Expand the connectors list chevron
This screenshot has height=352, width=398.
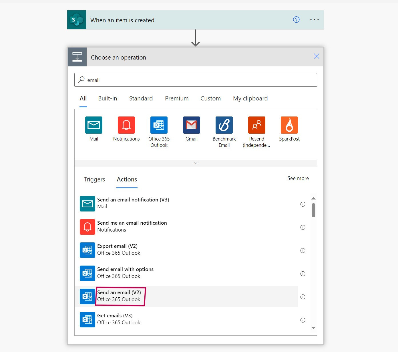coord(196,163)
